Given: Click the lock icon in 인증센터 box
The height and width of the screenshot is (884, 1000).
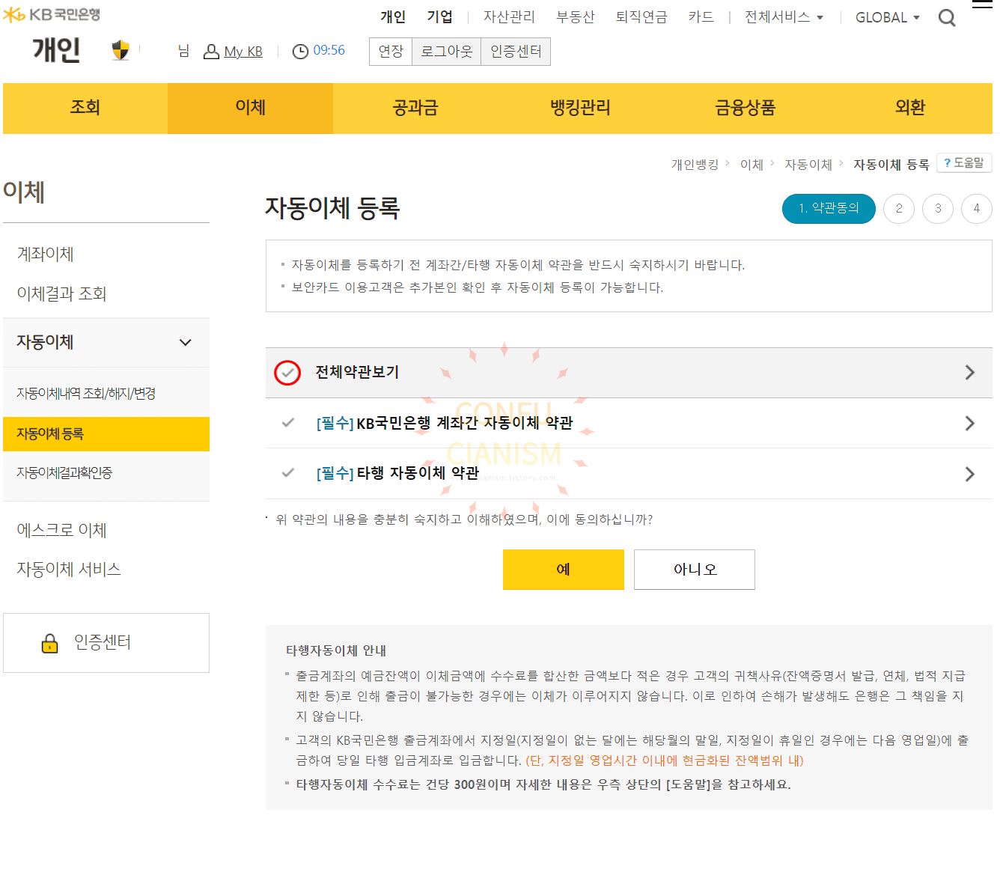Looking at the screenshot, I should [50, 643].
